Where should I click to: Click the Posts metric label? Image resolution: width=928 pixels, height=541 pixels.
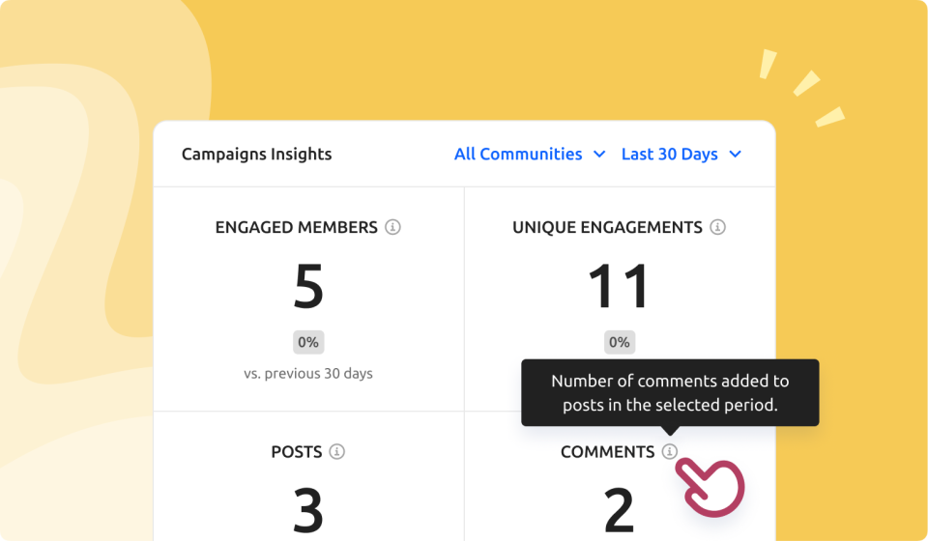(x=297, y=452)
